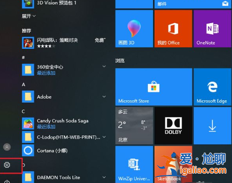Open the Microsoft Store tile

point(154,87)
